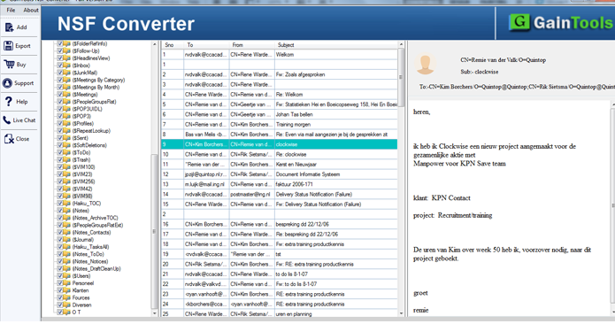This screenshot has height=324, width=615.
Task: Click the ($Trash) folder icon
Action: pos(67,159)
